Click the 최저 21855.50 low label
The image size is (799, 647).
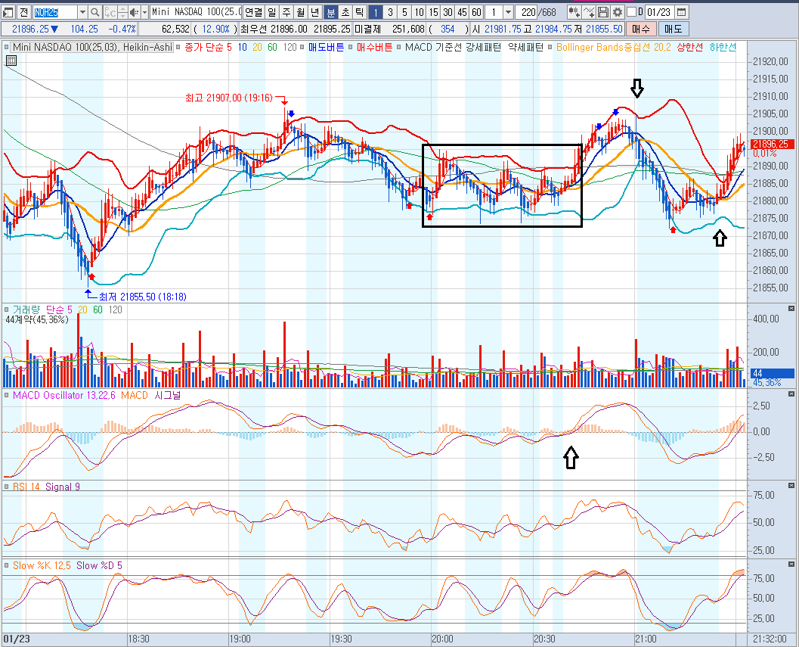tap(143, 297)
